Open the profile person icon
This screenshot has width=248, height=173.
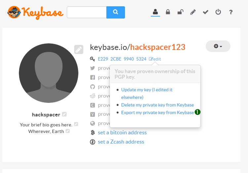coord(155,12)
